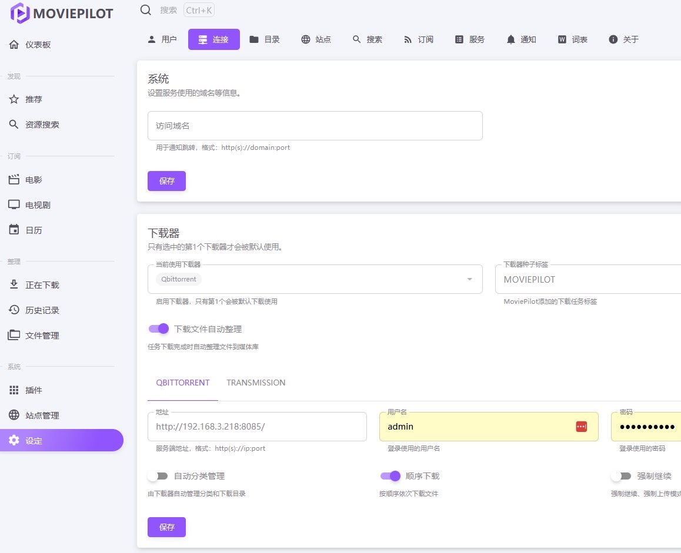Disable automatic download file organizing toggle
This screenshot has height=553, width=681.
coord(159,329)
